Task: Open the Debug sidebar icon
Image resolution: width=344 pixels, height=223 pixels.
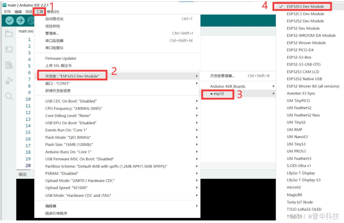Action: (x=9, y=81)
